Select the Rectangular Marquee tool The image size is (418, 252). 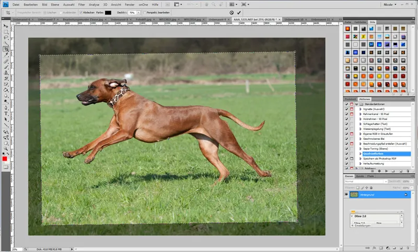coord(6,32)
